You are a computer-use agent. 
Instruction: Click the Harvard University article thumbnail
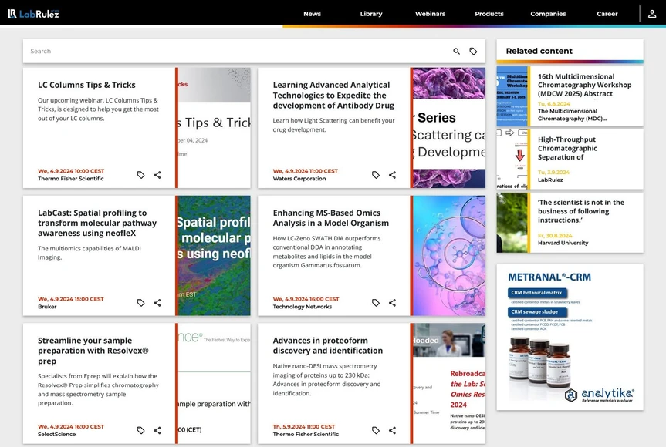click(512, 223)
